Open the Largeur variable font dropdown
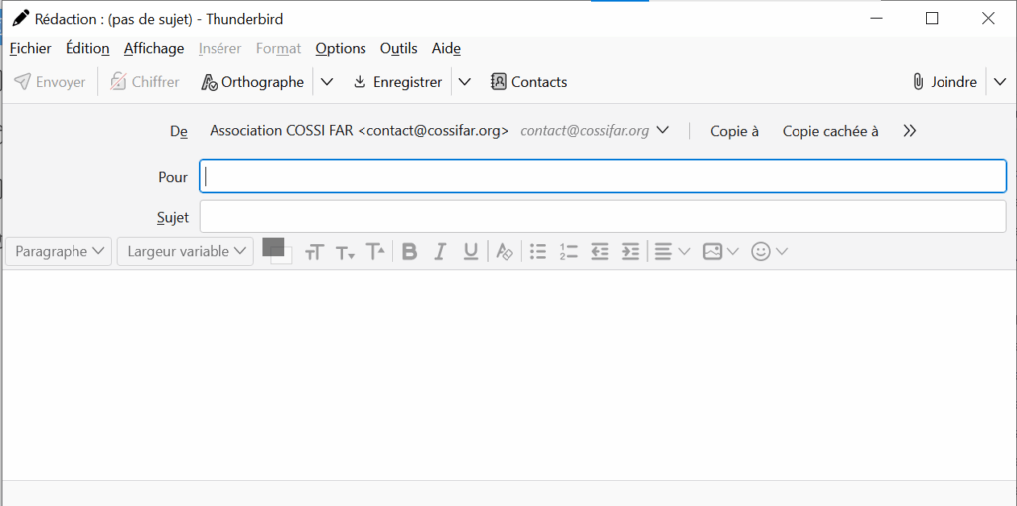1017x506 pixels. 186,252
